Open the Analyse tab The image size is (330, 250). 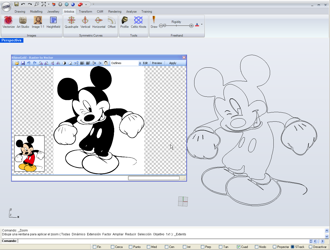point(131,12)
